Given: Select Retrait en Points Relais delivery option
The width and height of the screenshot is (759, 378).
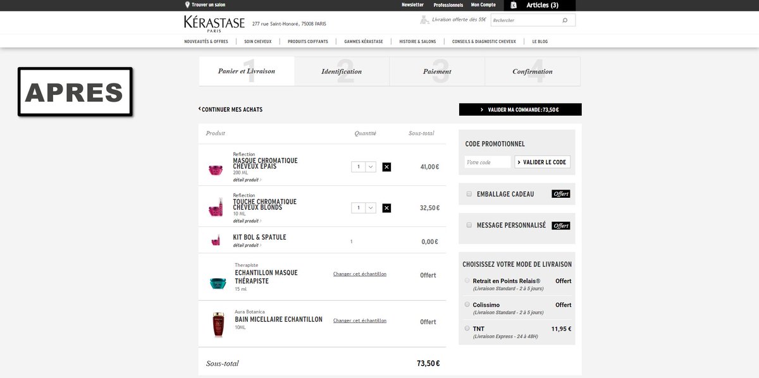Looking at the screenshot, I should point(467,280).
